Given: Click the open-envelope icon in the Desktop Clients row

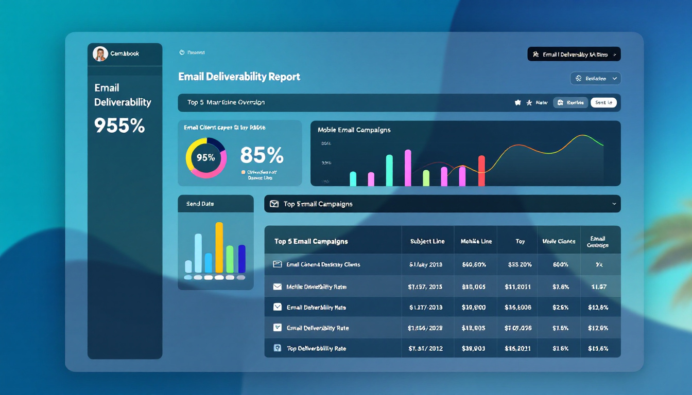Looking at the screenshot, I should [277, 264].
